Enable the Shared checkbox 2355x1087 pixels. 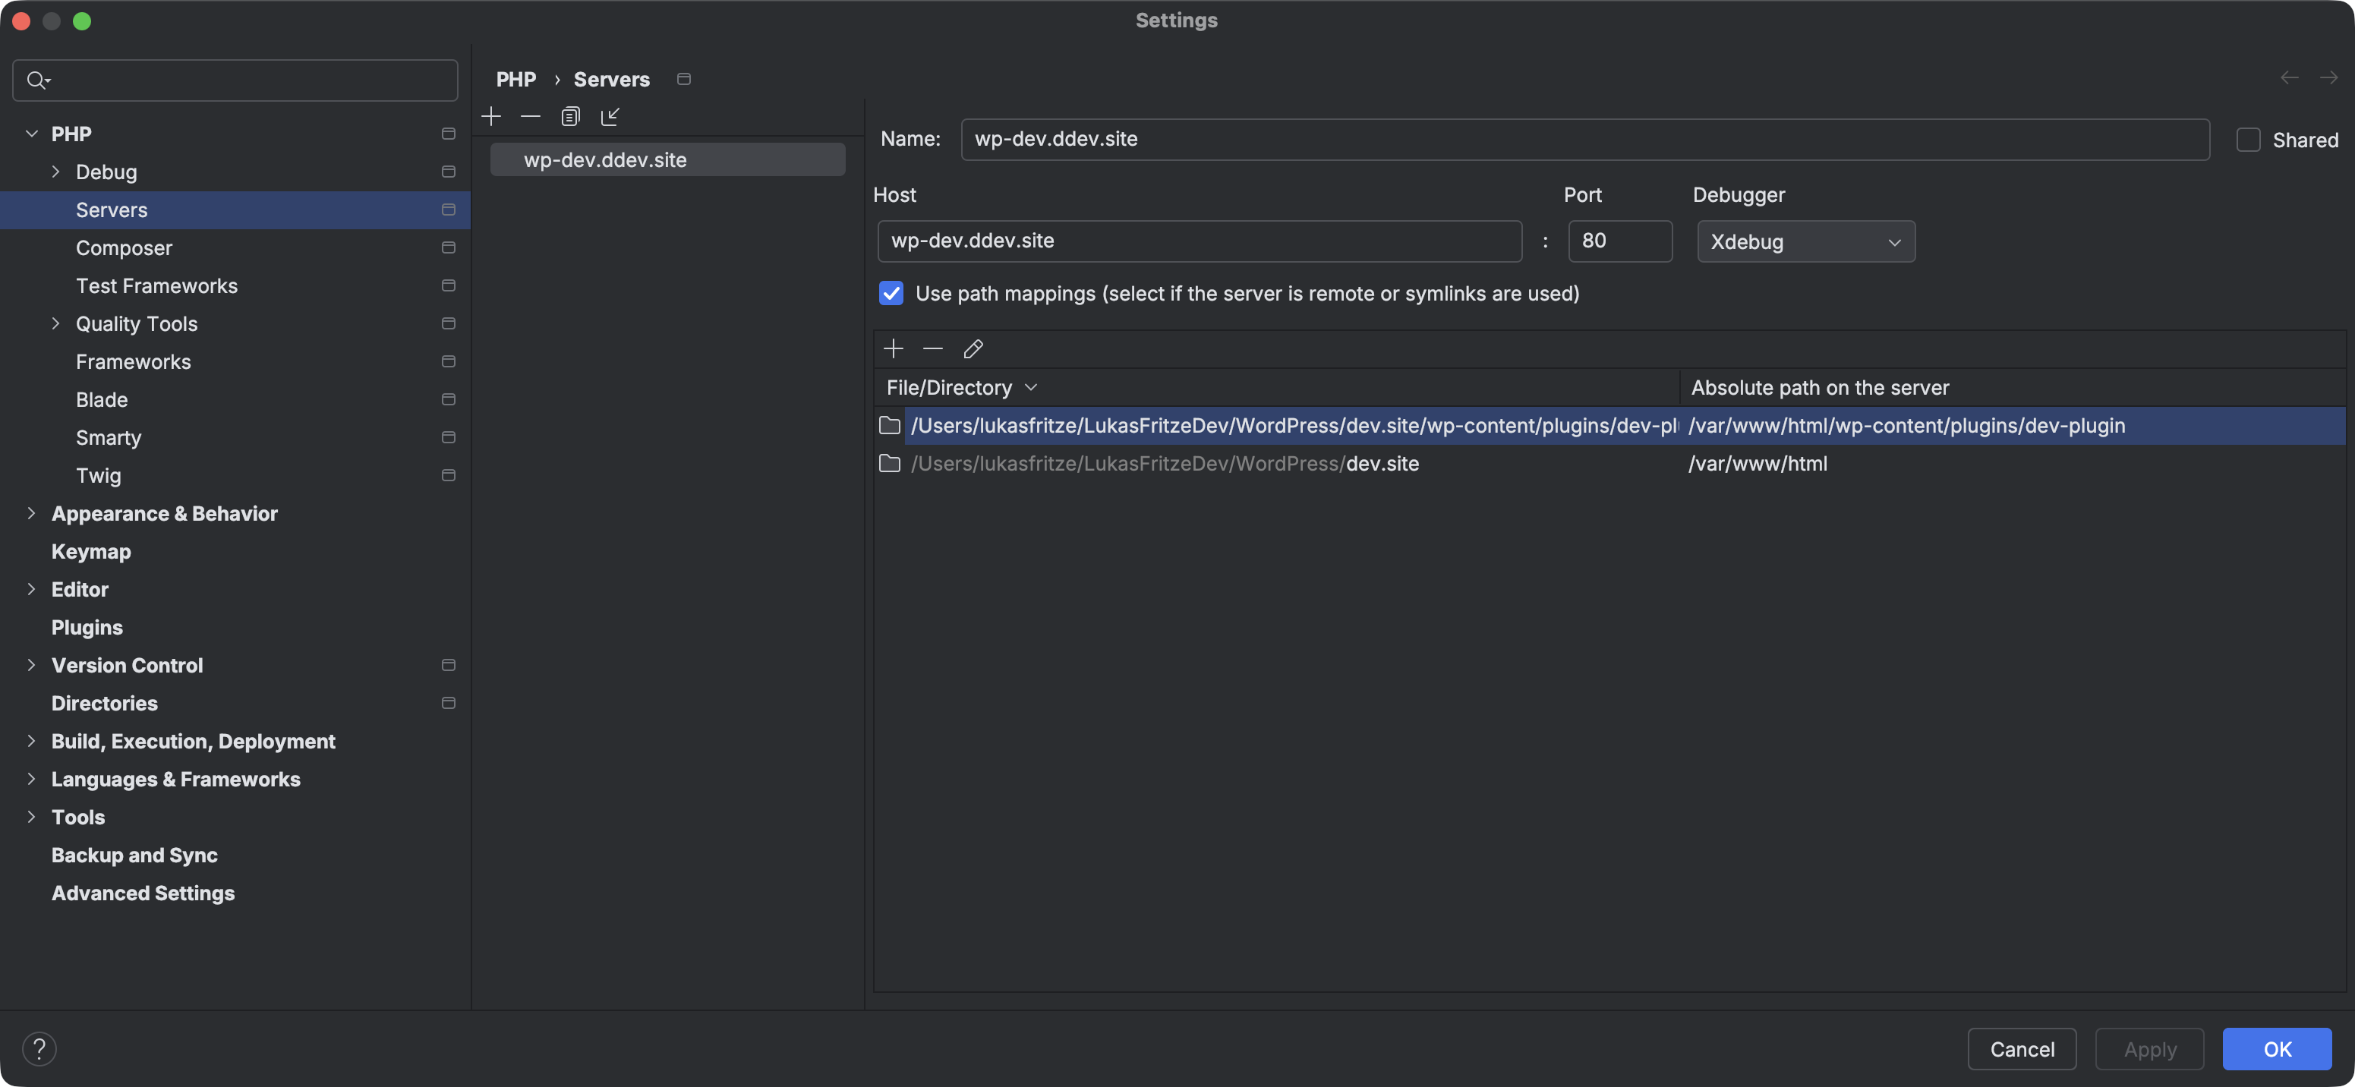[2249, 139]
